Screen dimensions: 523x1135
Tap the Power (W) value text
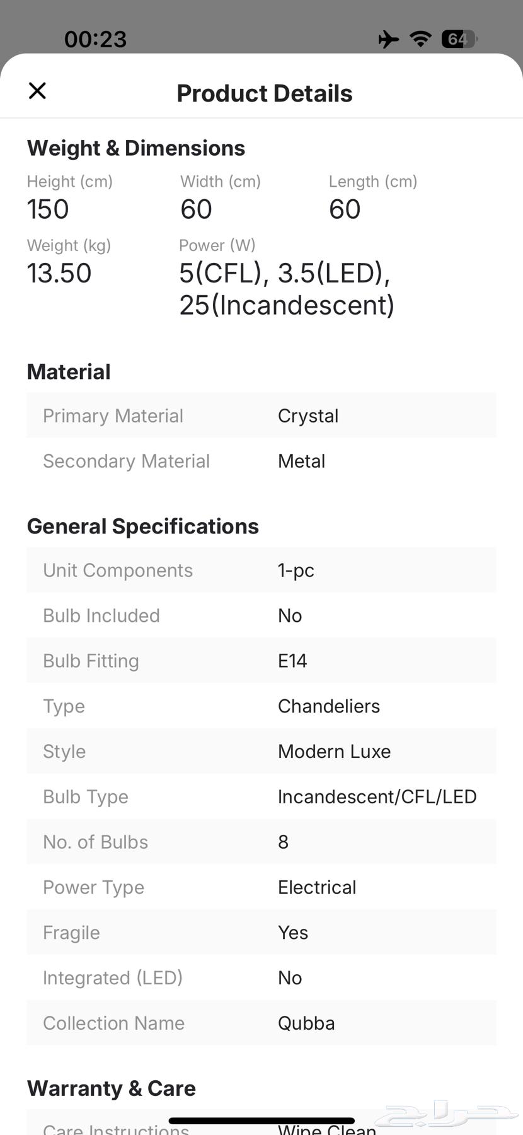coord(287,289)
